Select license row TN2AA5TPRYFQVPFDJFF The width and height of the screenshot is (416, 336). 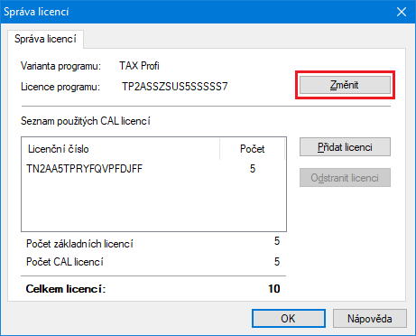153,169
